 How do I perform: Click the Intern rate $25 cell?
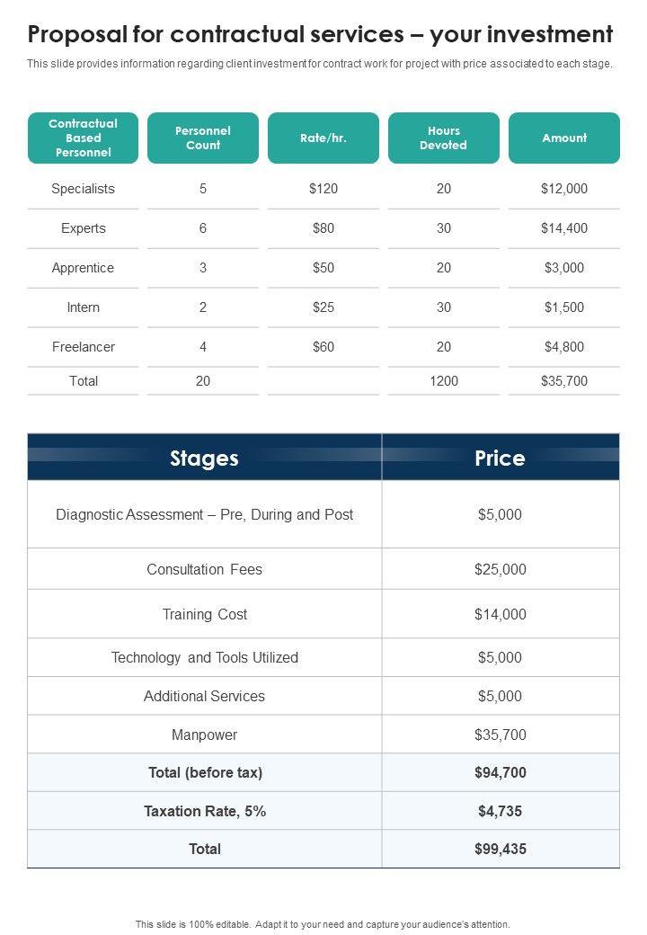[x=323, y=307]
